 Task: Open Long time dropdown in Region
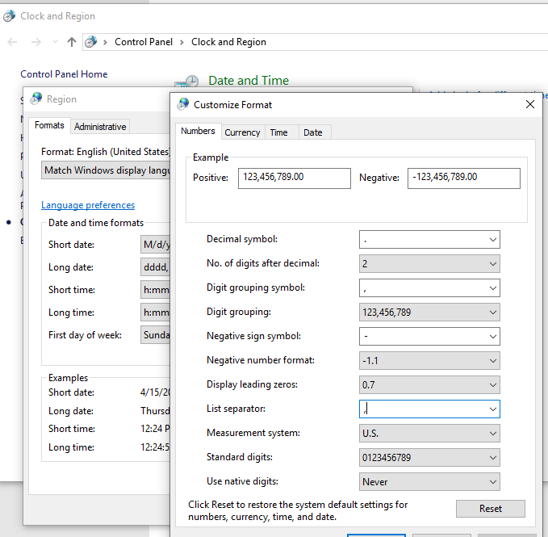[155, 313]
